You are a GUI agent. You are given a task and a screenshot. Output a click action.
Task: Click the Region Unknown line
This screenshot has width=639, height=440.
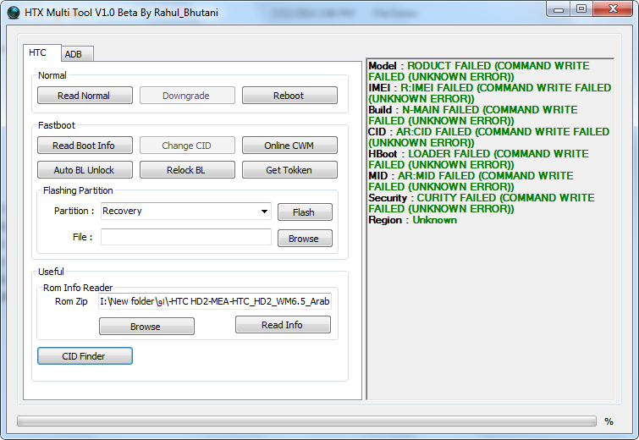pos(412,220)
